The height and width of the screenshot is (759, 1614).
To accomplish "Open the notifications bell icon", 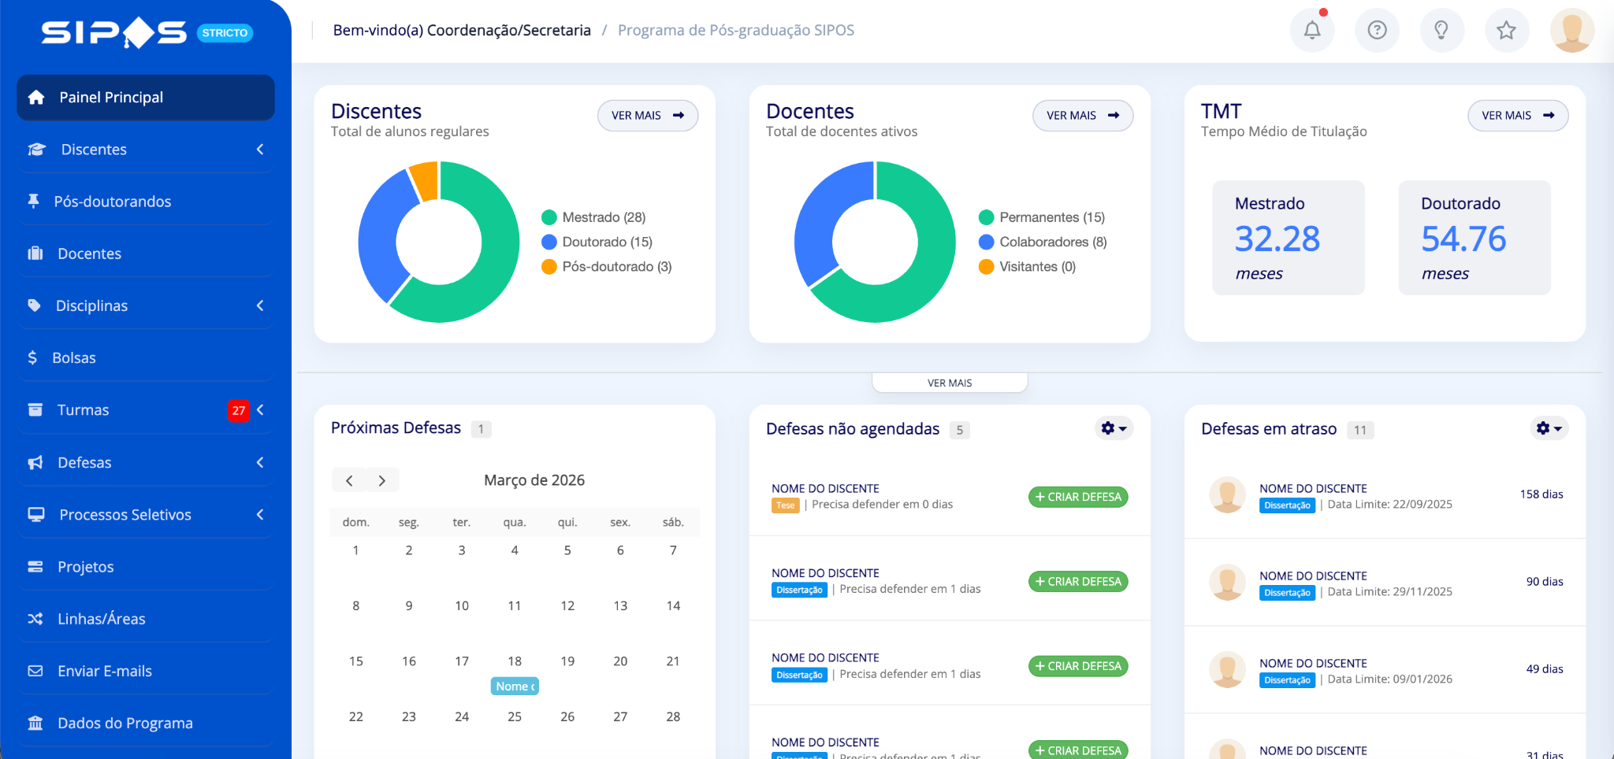I will (1312, 31).
